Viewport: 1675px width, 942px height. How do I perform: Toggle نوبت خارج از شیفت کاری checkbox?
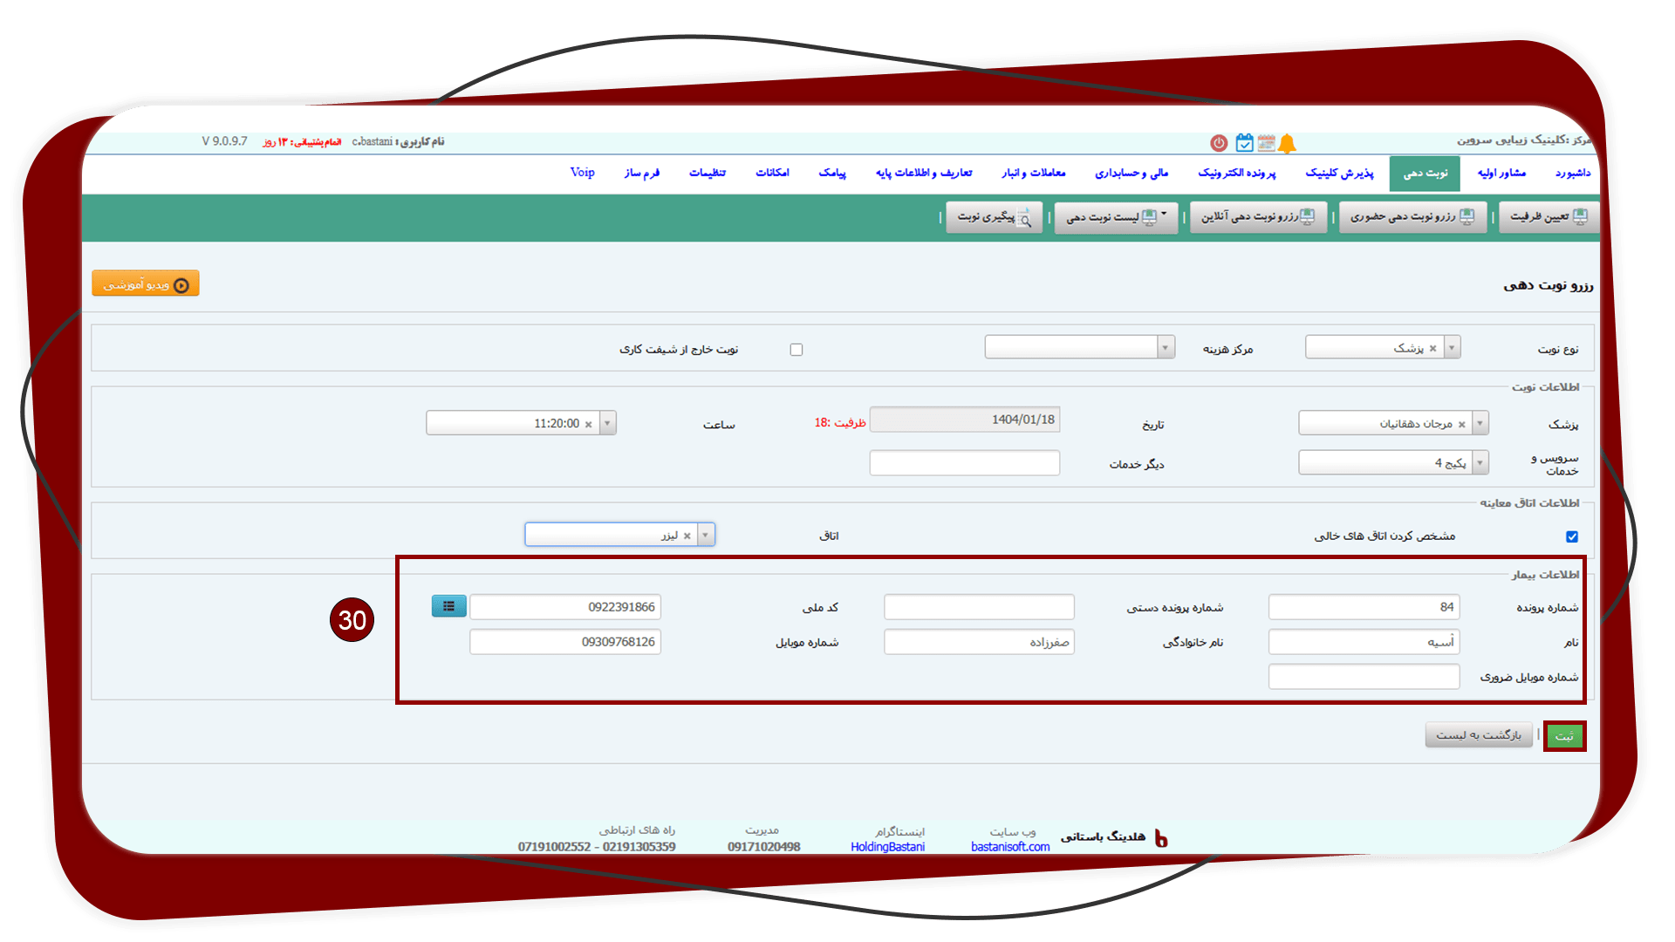[x=796, y=350]
